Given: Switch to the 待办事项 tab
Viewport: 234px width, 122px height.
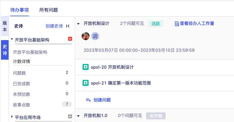Looking at the screenshot, I should coord(19,10).
